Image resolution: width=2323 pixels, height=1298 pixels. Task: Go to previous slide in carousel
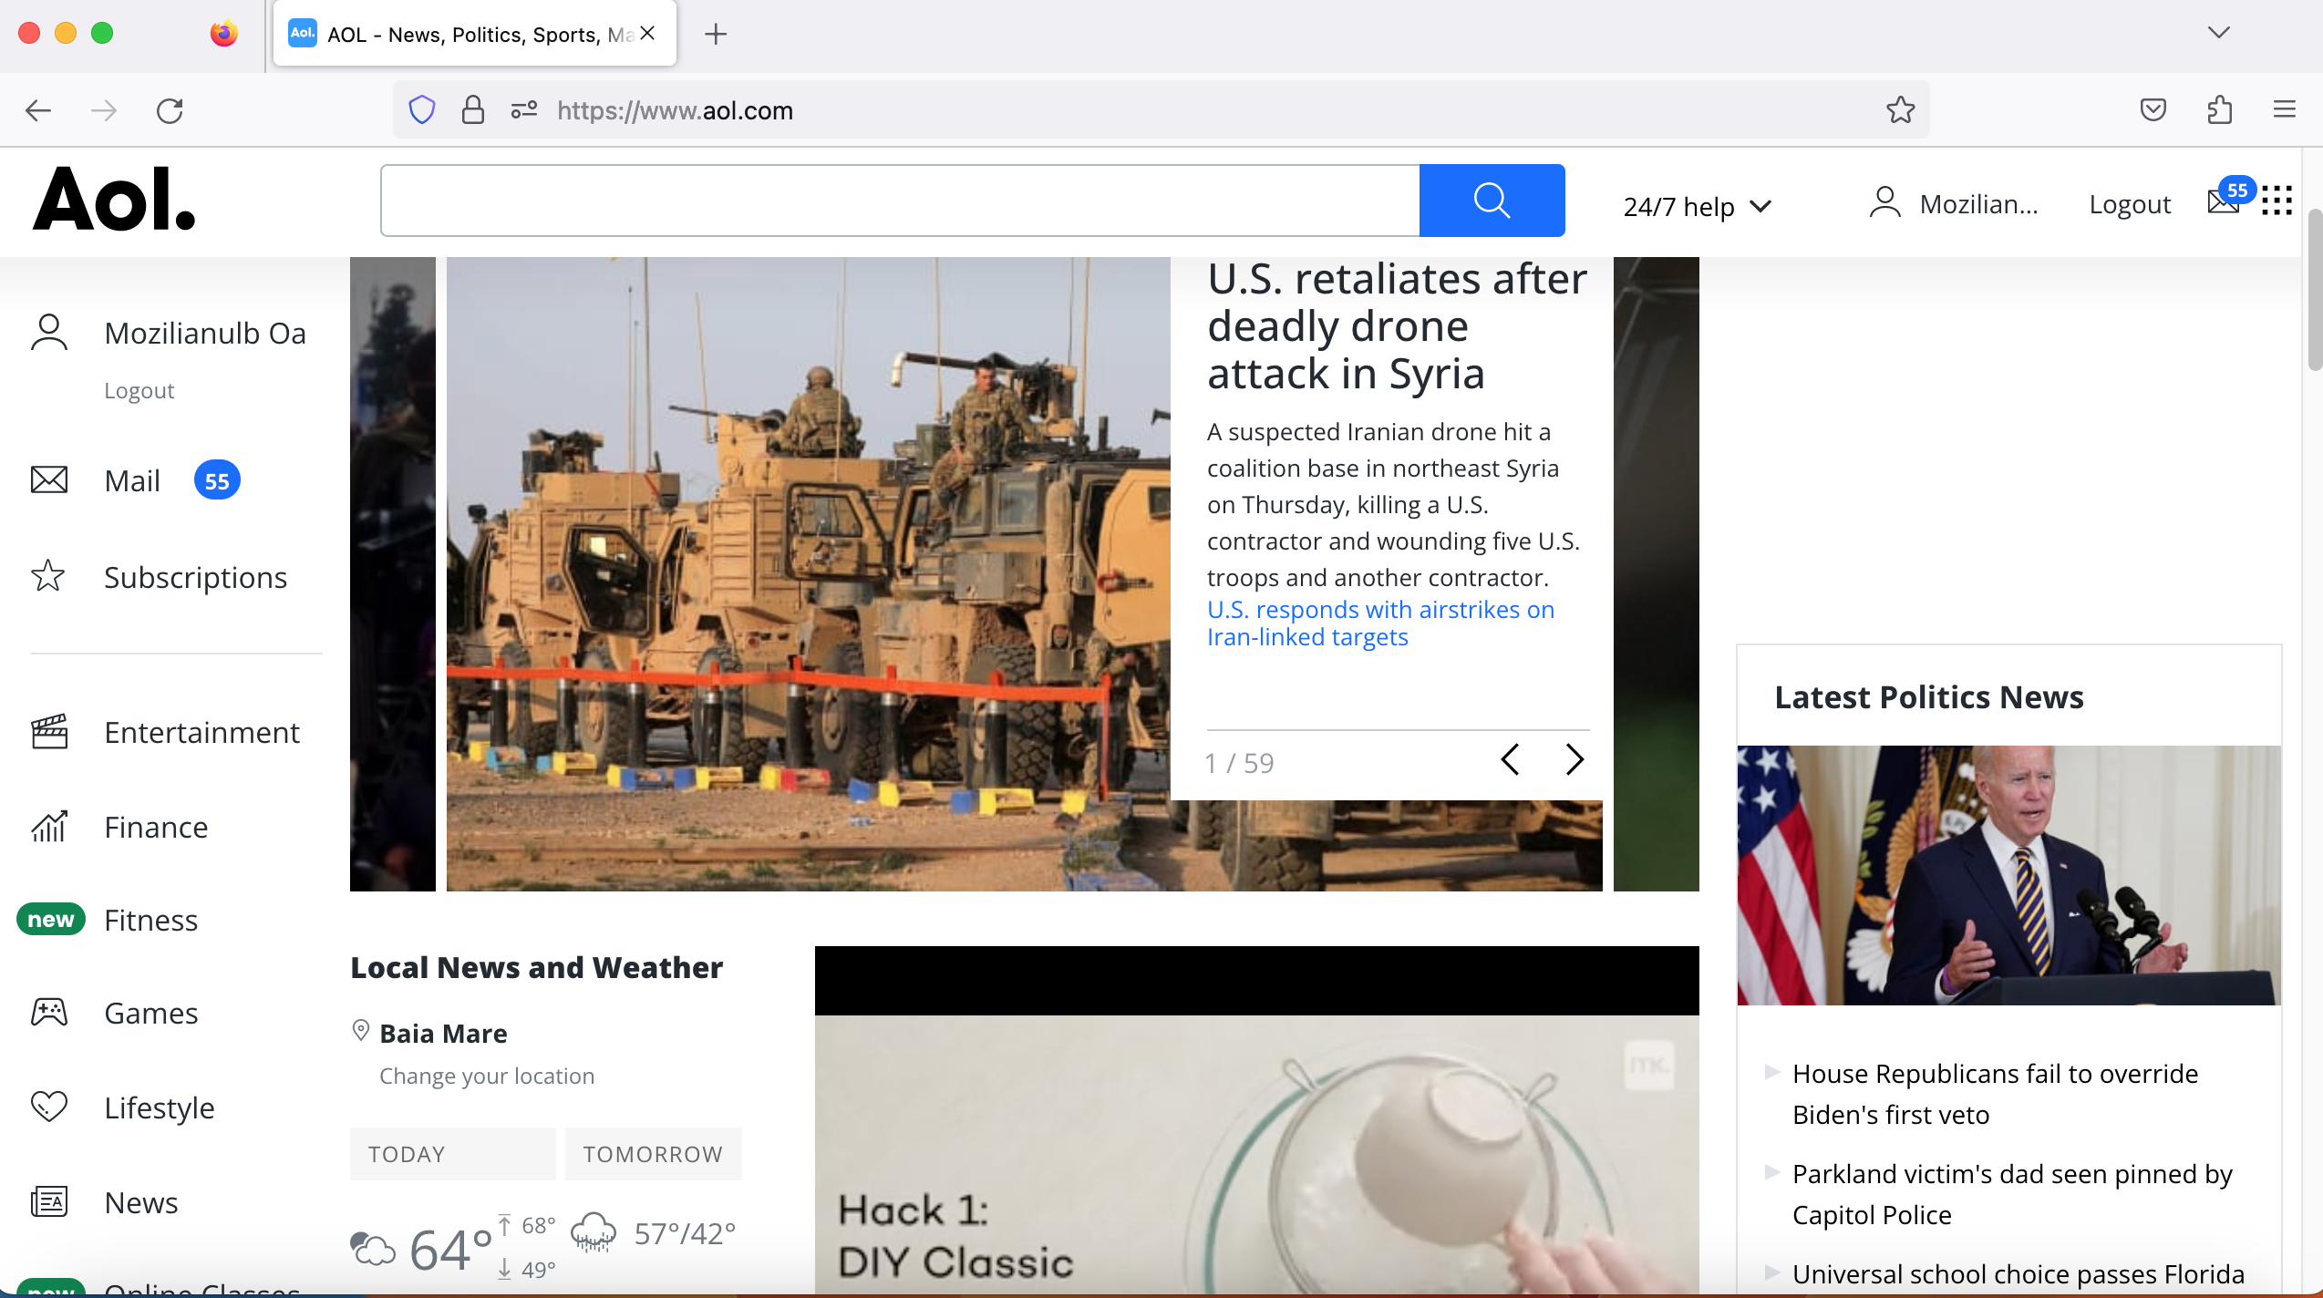(x=1511, y=759)
